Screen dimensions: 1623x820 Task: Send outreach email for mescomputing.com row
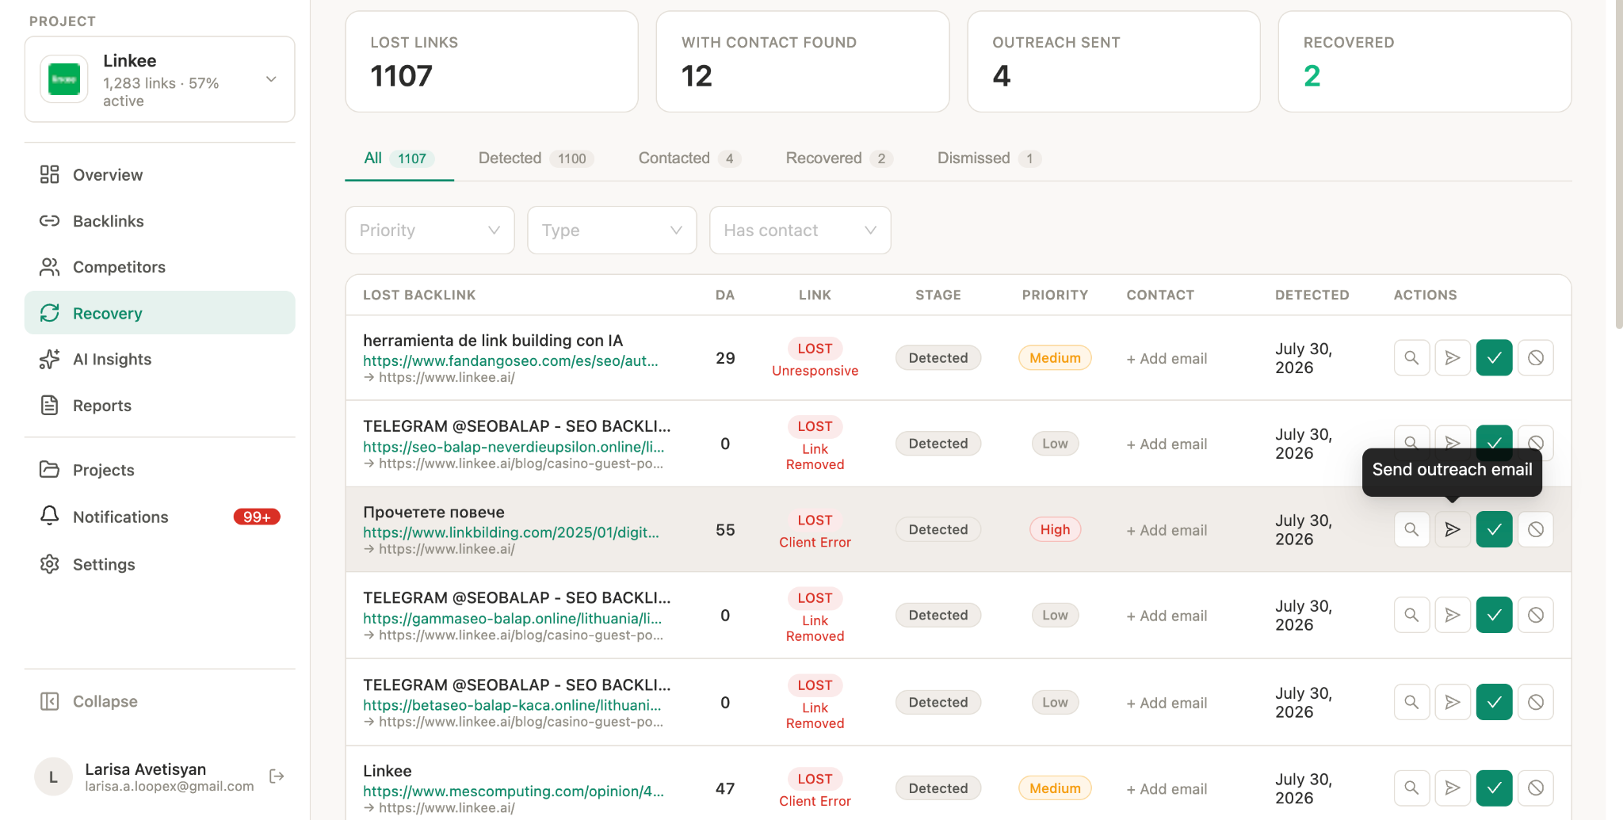coord(1453,788)
